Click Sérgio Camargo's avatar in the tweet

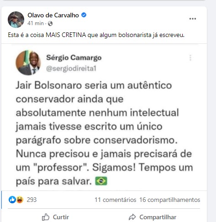coord(28,63)
